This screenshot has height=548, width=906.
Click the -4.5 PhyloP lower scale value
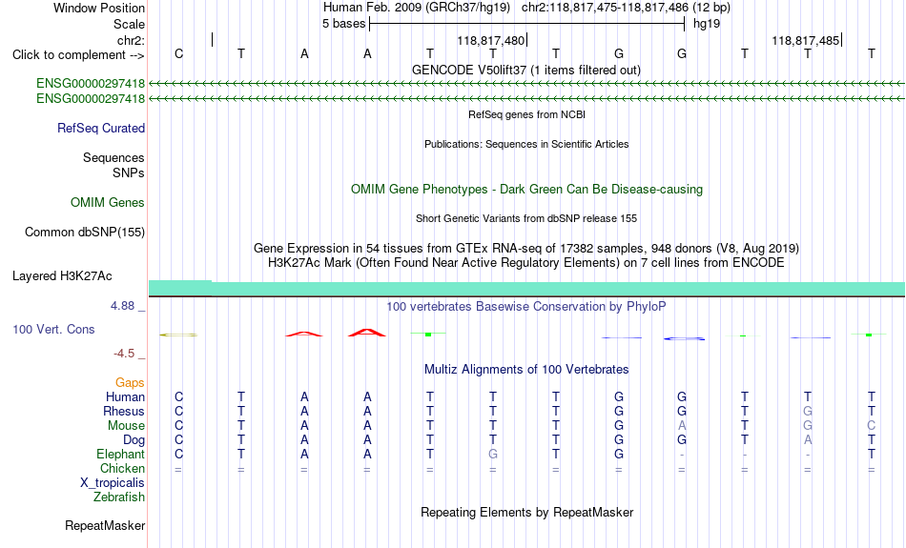tap(124, 354)
